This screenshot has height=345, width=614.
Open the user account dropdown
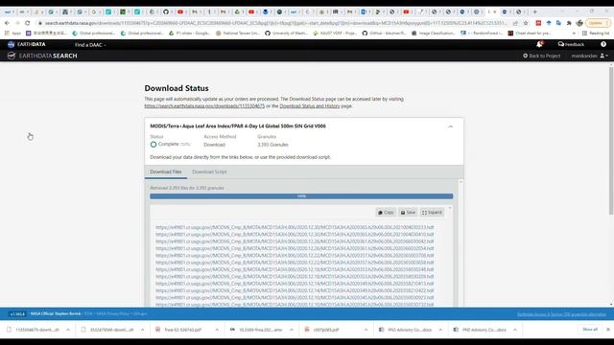[589, 56]
